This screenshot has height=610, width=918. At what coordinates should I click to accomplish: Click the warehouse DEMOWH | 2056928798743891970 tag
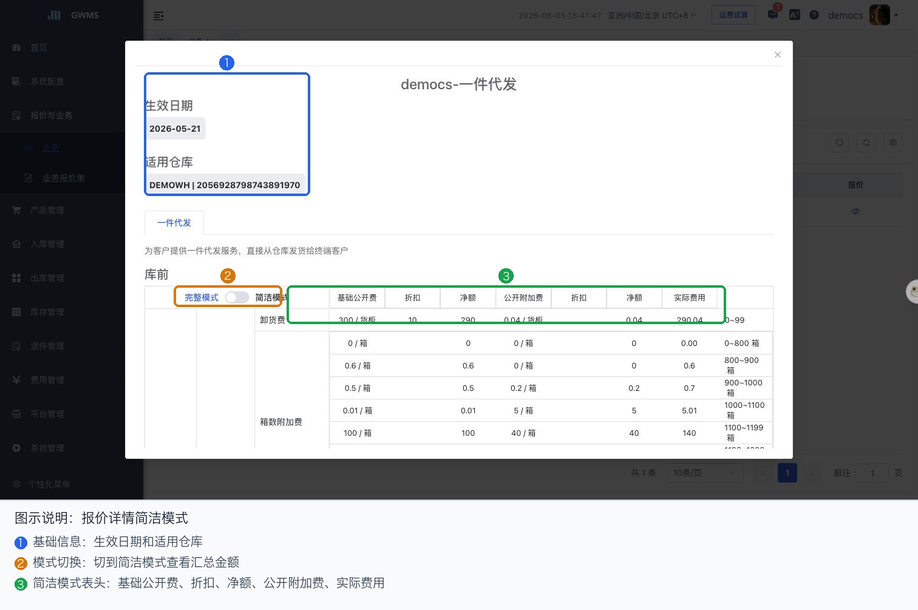[225, 185]
